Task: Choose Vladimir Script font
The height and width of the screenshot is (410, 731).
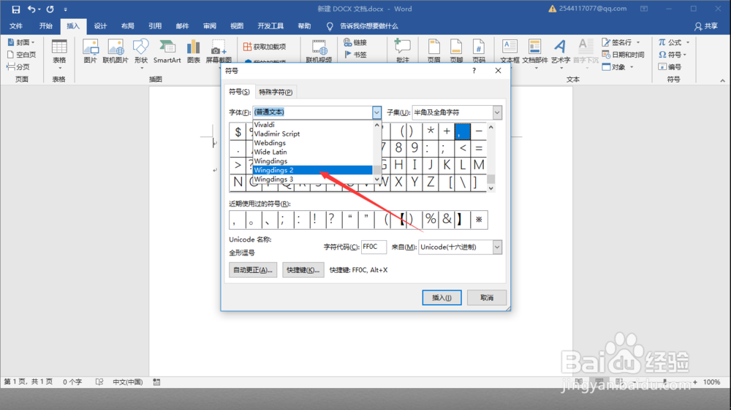Action: coord(312,134)
